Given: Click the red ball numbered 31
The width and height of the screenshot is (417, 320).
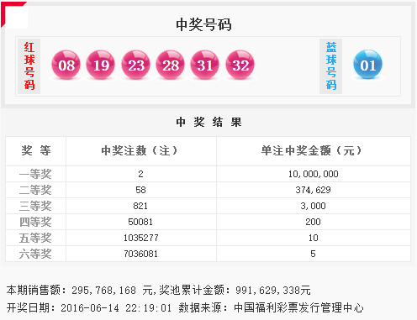Looking at the screenshot, I should [205, 65].
